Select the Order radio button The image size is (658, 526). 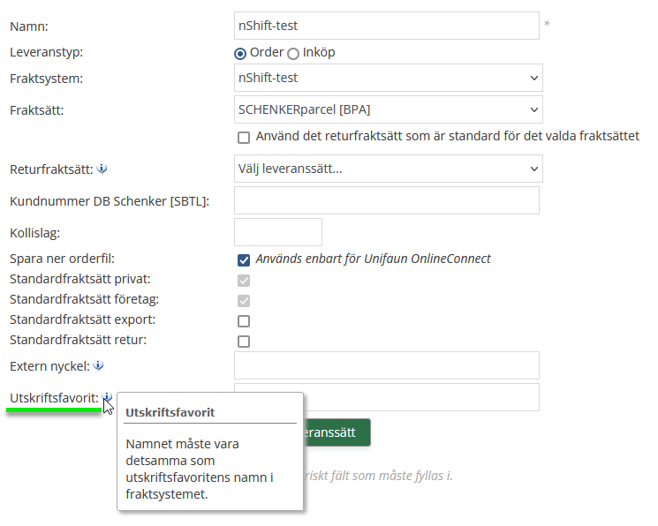(x=240, y=53)
